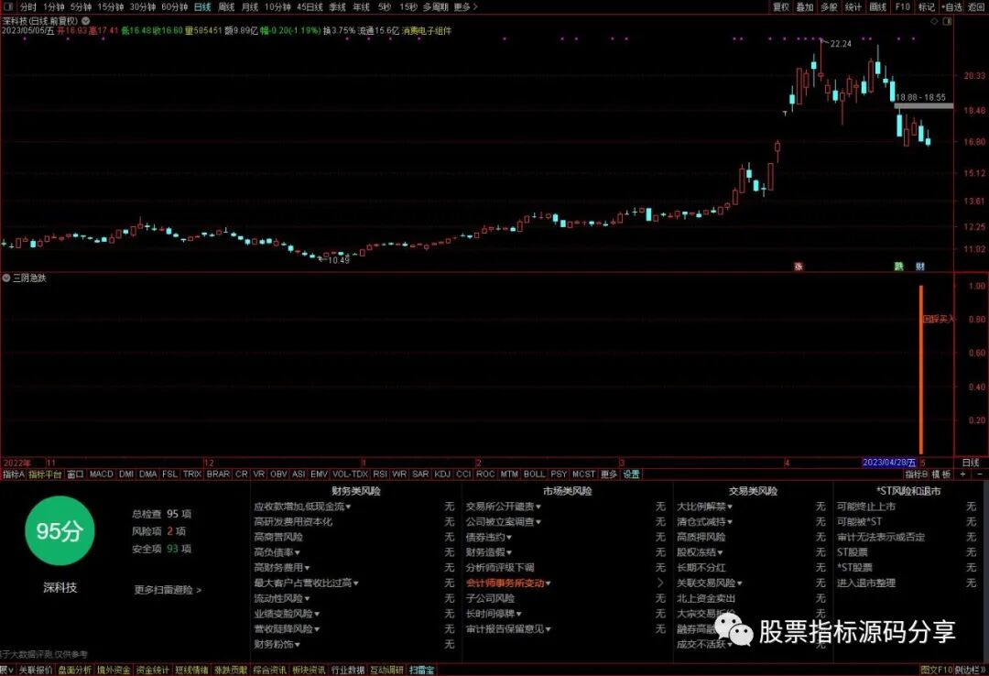Expand 应收款增加,低现金流 risk item

point(303,507)
